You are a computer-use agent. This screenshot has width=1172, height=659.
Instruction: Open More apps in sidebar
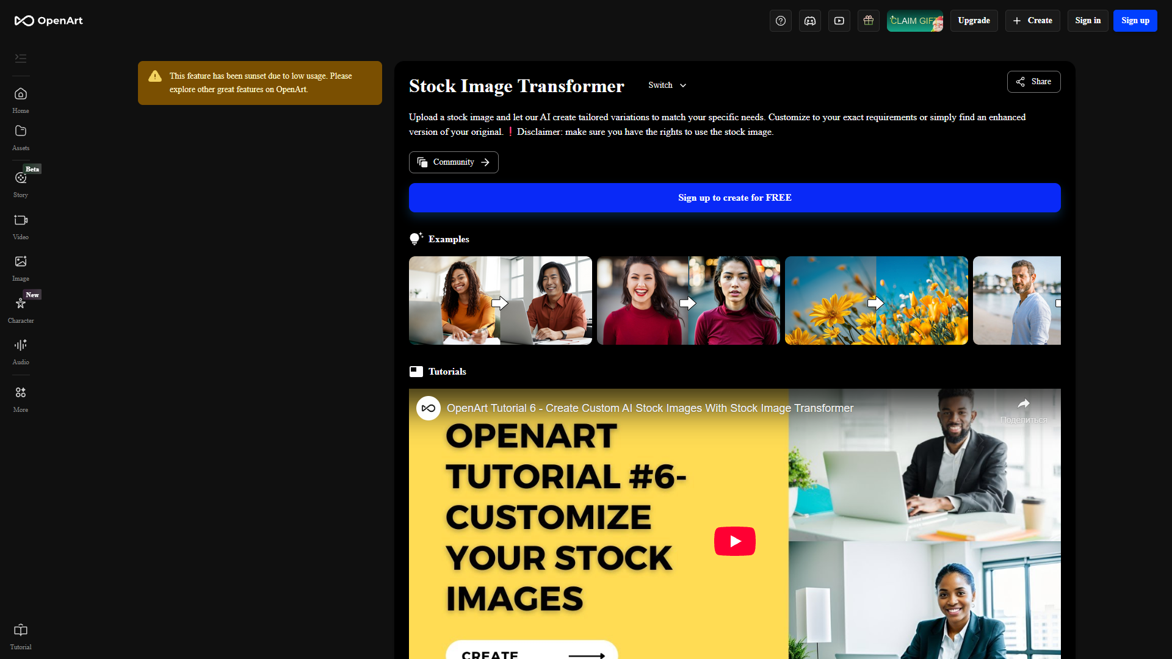[21, 399]
